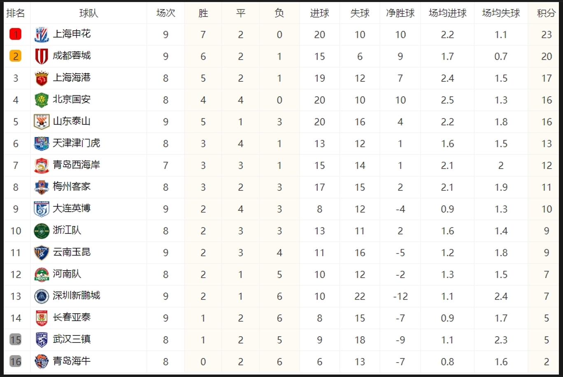
Task: Open the 云南玉昆 team name link
Action: 72,252
